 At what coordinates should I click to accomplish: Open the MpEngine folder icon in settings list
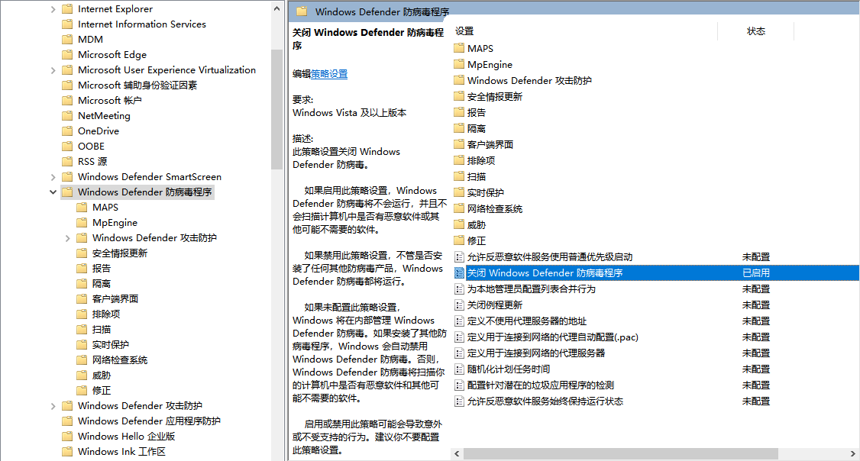coord(459,64)
